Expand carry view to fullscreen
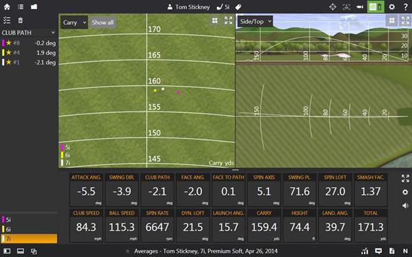This screenshot has width=412, height=257. click(229, 21)
